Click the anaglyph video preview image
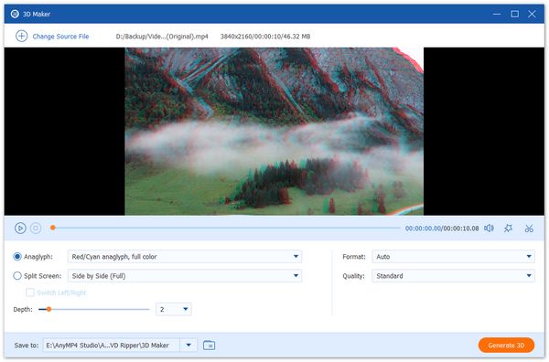Viewport: 549px width, 362px height. point(274,132)
